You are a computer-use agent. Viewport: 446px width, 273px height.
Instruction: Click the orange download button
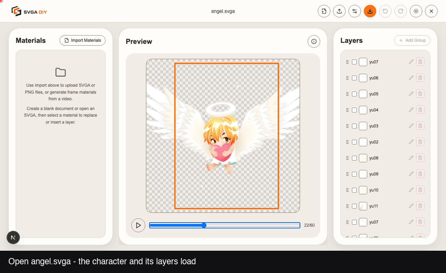click(370, 11)
